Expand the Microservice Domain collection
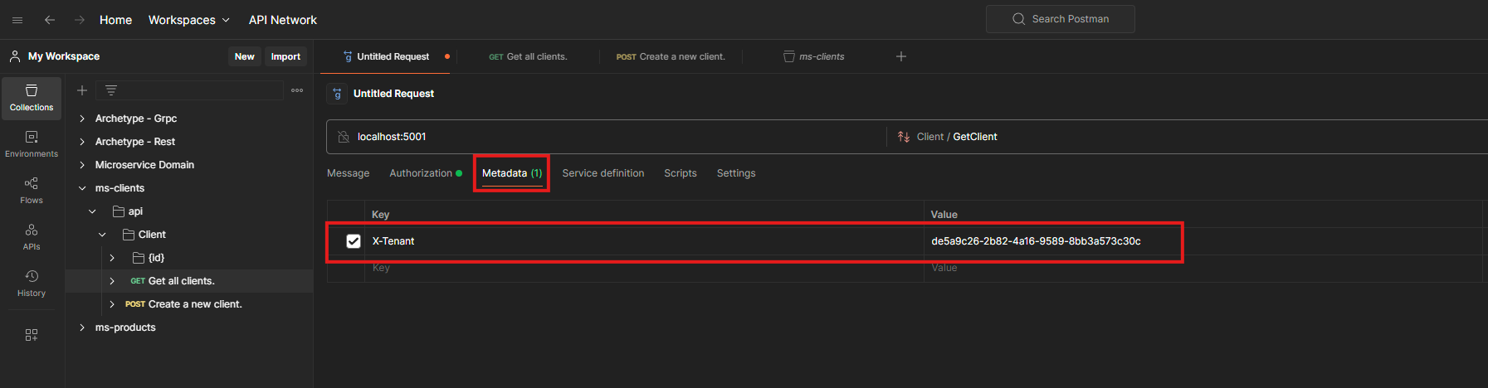Viewport: 1488px width, 388px height. point(82,165)
